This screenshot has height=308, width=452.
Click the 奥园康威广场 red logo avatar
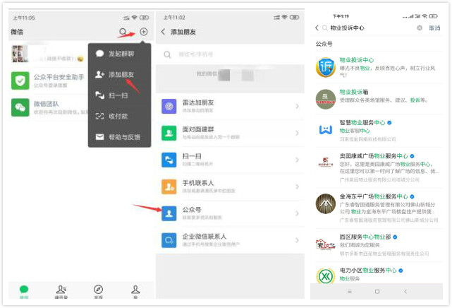(x=326, y=162)
